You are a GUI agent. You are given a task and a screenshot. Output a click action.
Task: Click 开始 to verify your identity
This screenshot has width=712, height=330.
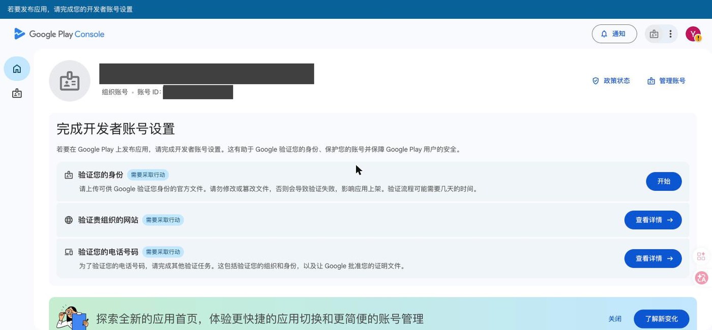tap(664, 181)
